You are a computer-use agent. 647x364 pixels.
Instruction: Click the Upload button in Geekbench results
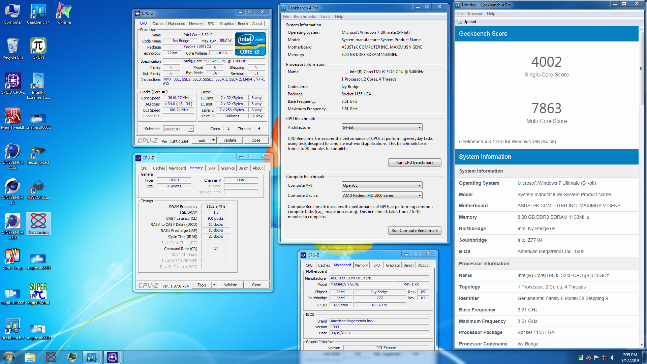pyautogui.click(x=467, y=22)
